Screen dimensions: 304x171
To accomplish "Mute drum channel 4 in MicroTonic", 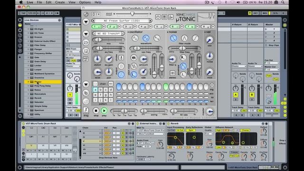I will (151, 27).
